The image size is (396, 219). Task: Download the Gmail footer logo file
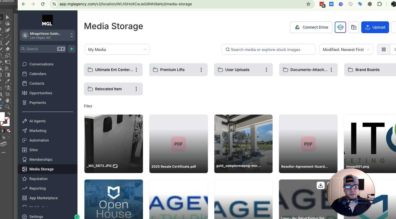(x=321, y=185)
